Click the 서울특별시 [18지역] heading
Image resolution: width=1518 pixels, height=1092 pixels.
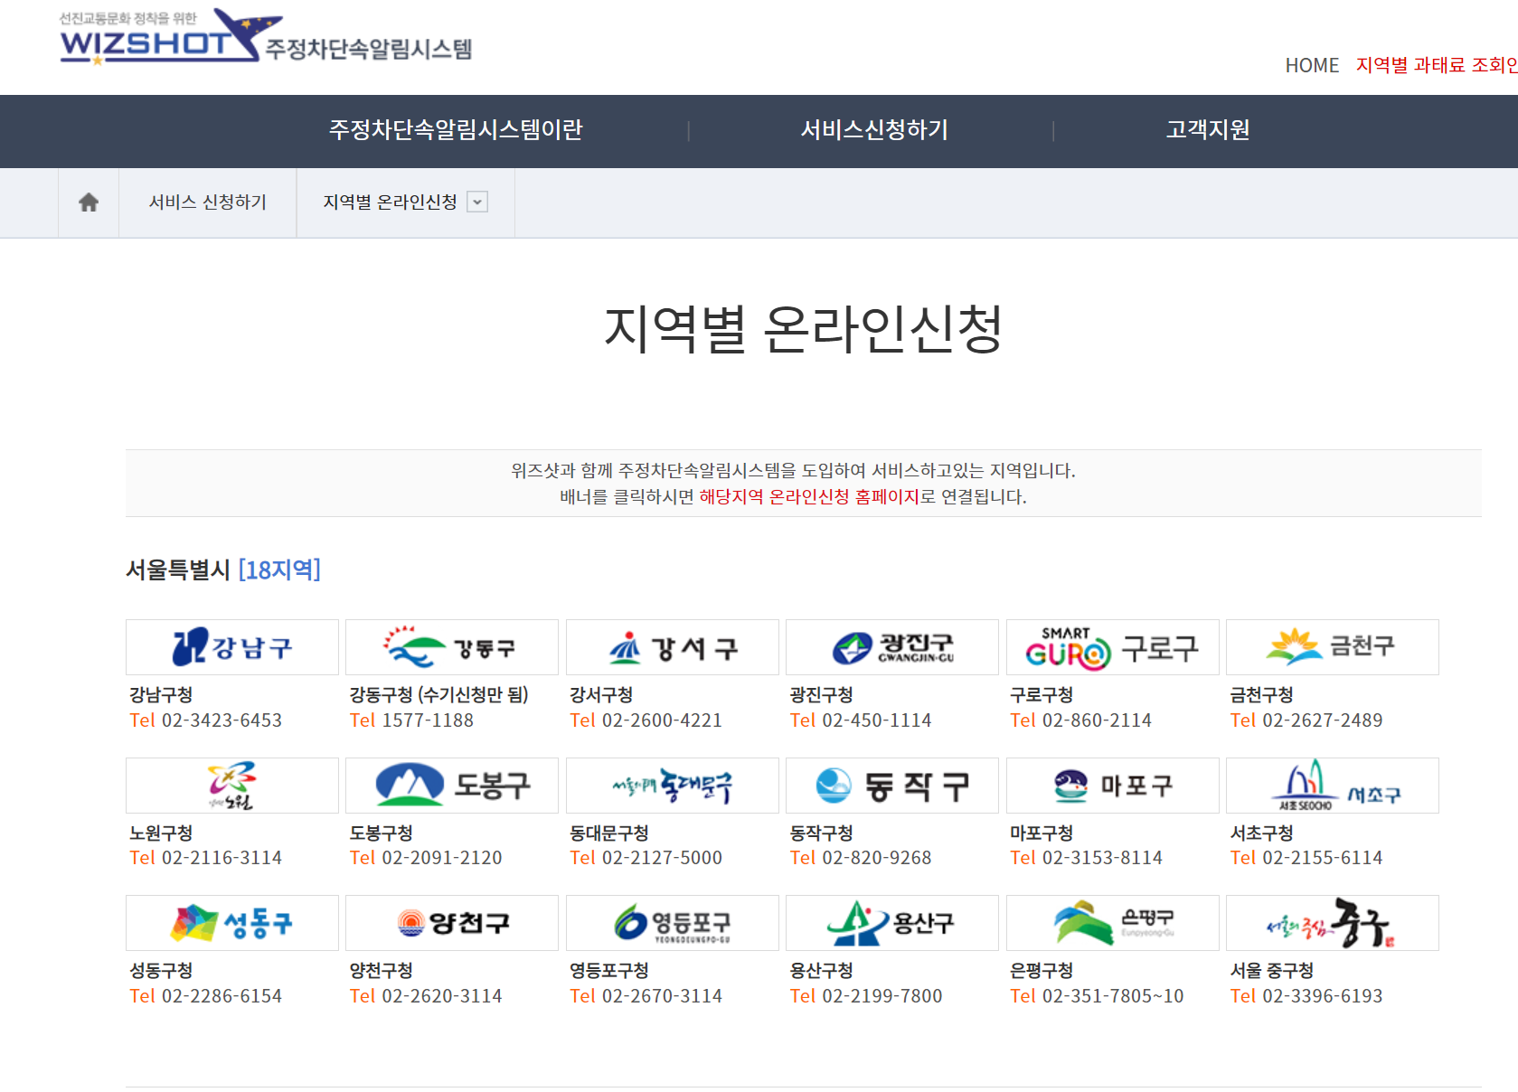click(x=223, y=570)
